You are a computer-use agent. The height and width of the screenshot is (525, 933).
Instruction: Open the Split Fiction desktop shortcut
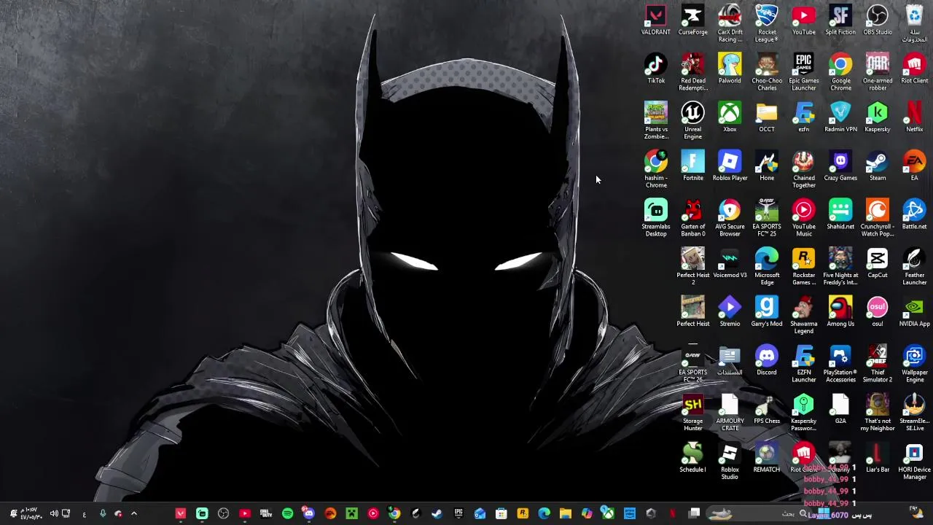pyautogui.click(x=840, y=20)
